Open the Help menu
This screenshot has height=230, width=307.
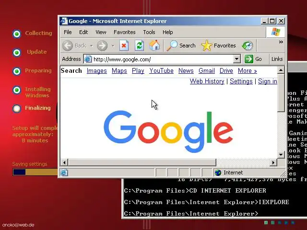point(167,32)
